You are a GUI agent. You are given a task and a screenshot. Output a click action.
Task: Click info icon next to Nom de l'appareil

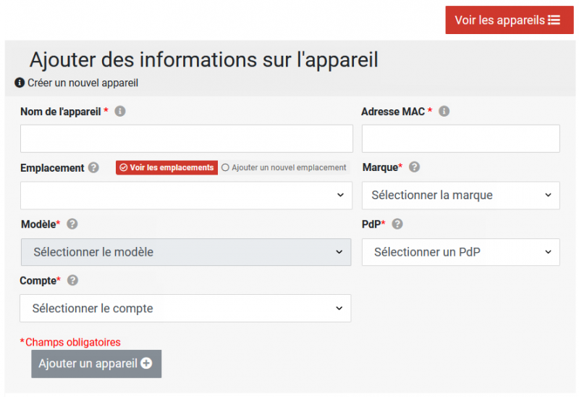click(x=120, y=112)
